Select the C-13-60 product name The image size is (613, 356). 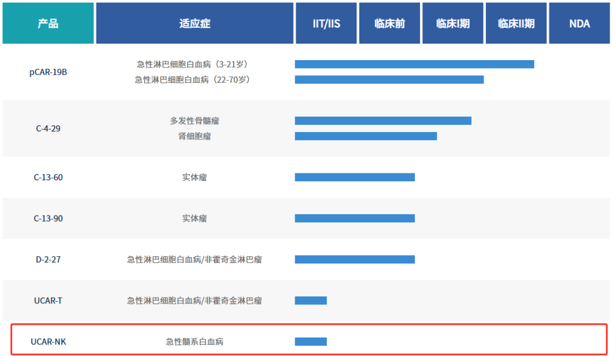pyautogui.click(x=48, y=177)
